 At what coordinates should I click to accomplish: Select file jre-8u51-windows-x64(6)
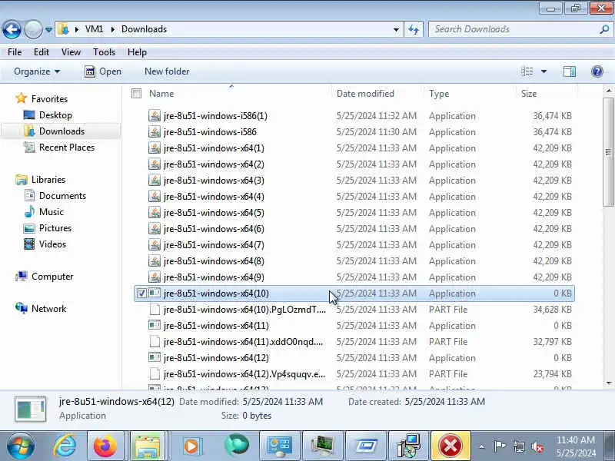[214, 228]
